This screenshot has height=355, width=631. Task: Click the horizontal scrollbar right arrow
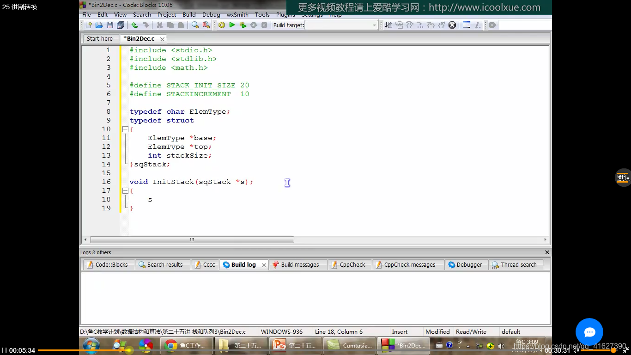tap(545, 240)
